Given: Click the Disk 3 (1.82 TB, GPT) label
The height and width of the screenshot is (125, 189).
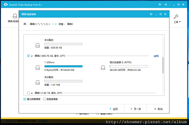Looking at the screenshot, I should (x=48, y=93).
